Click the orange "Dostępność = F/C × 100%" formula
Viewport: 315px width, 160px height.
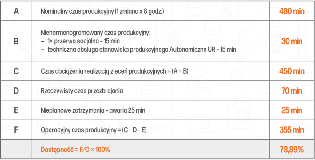click(75, 150)
